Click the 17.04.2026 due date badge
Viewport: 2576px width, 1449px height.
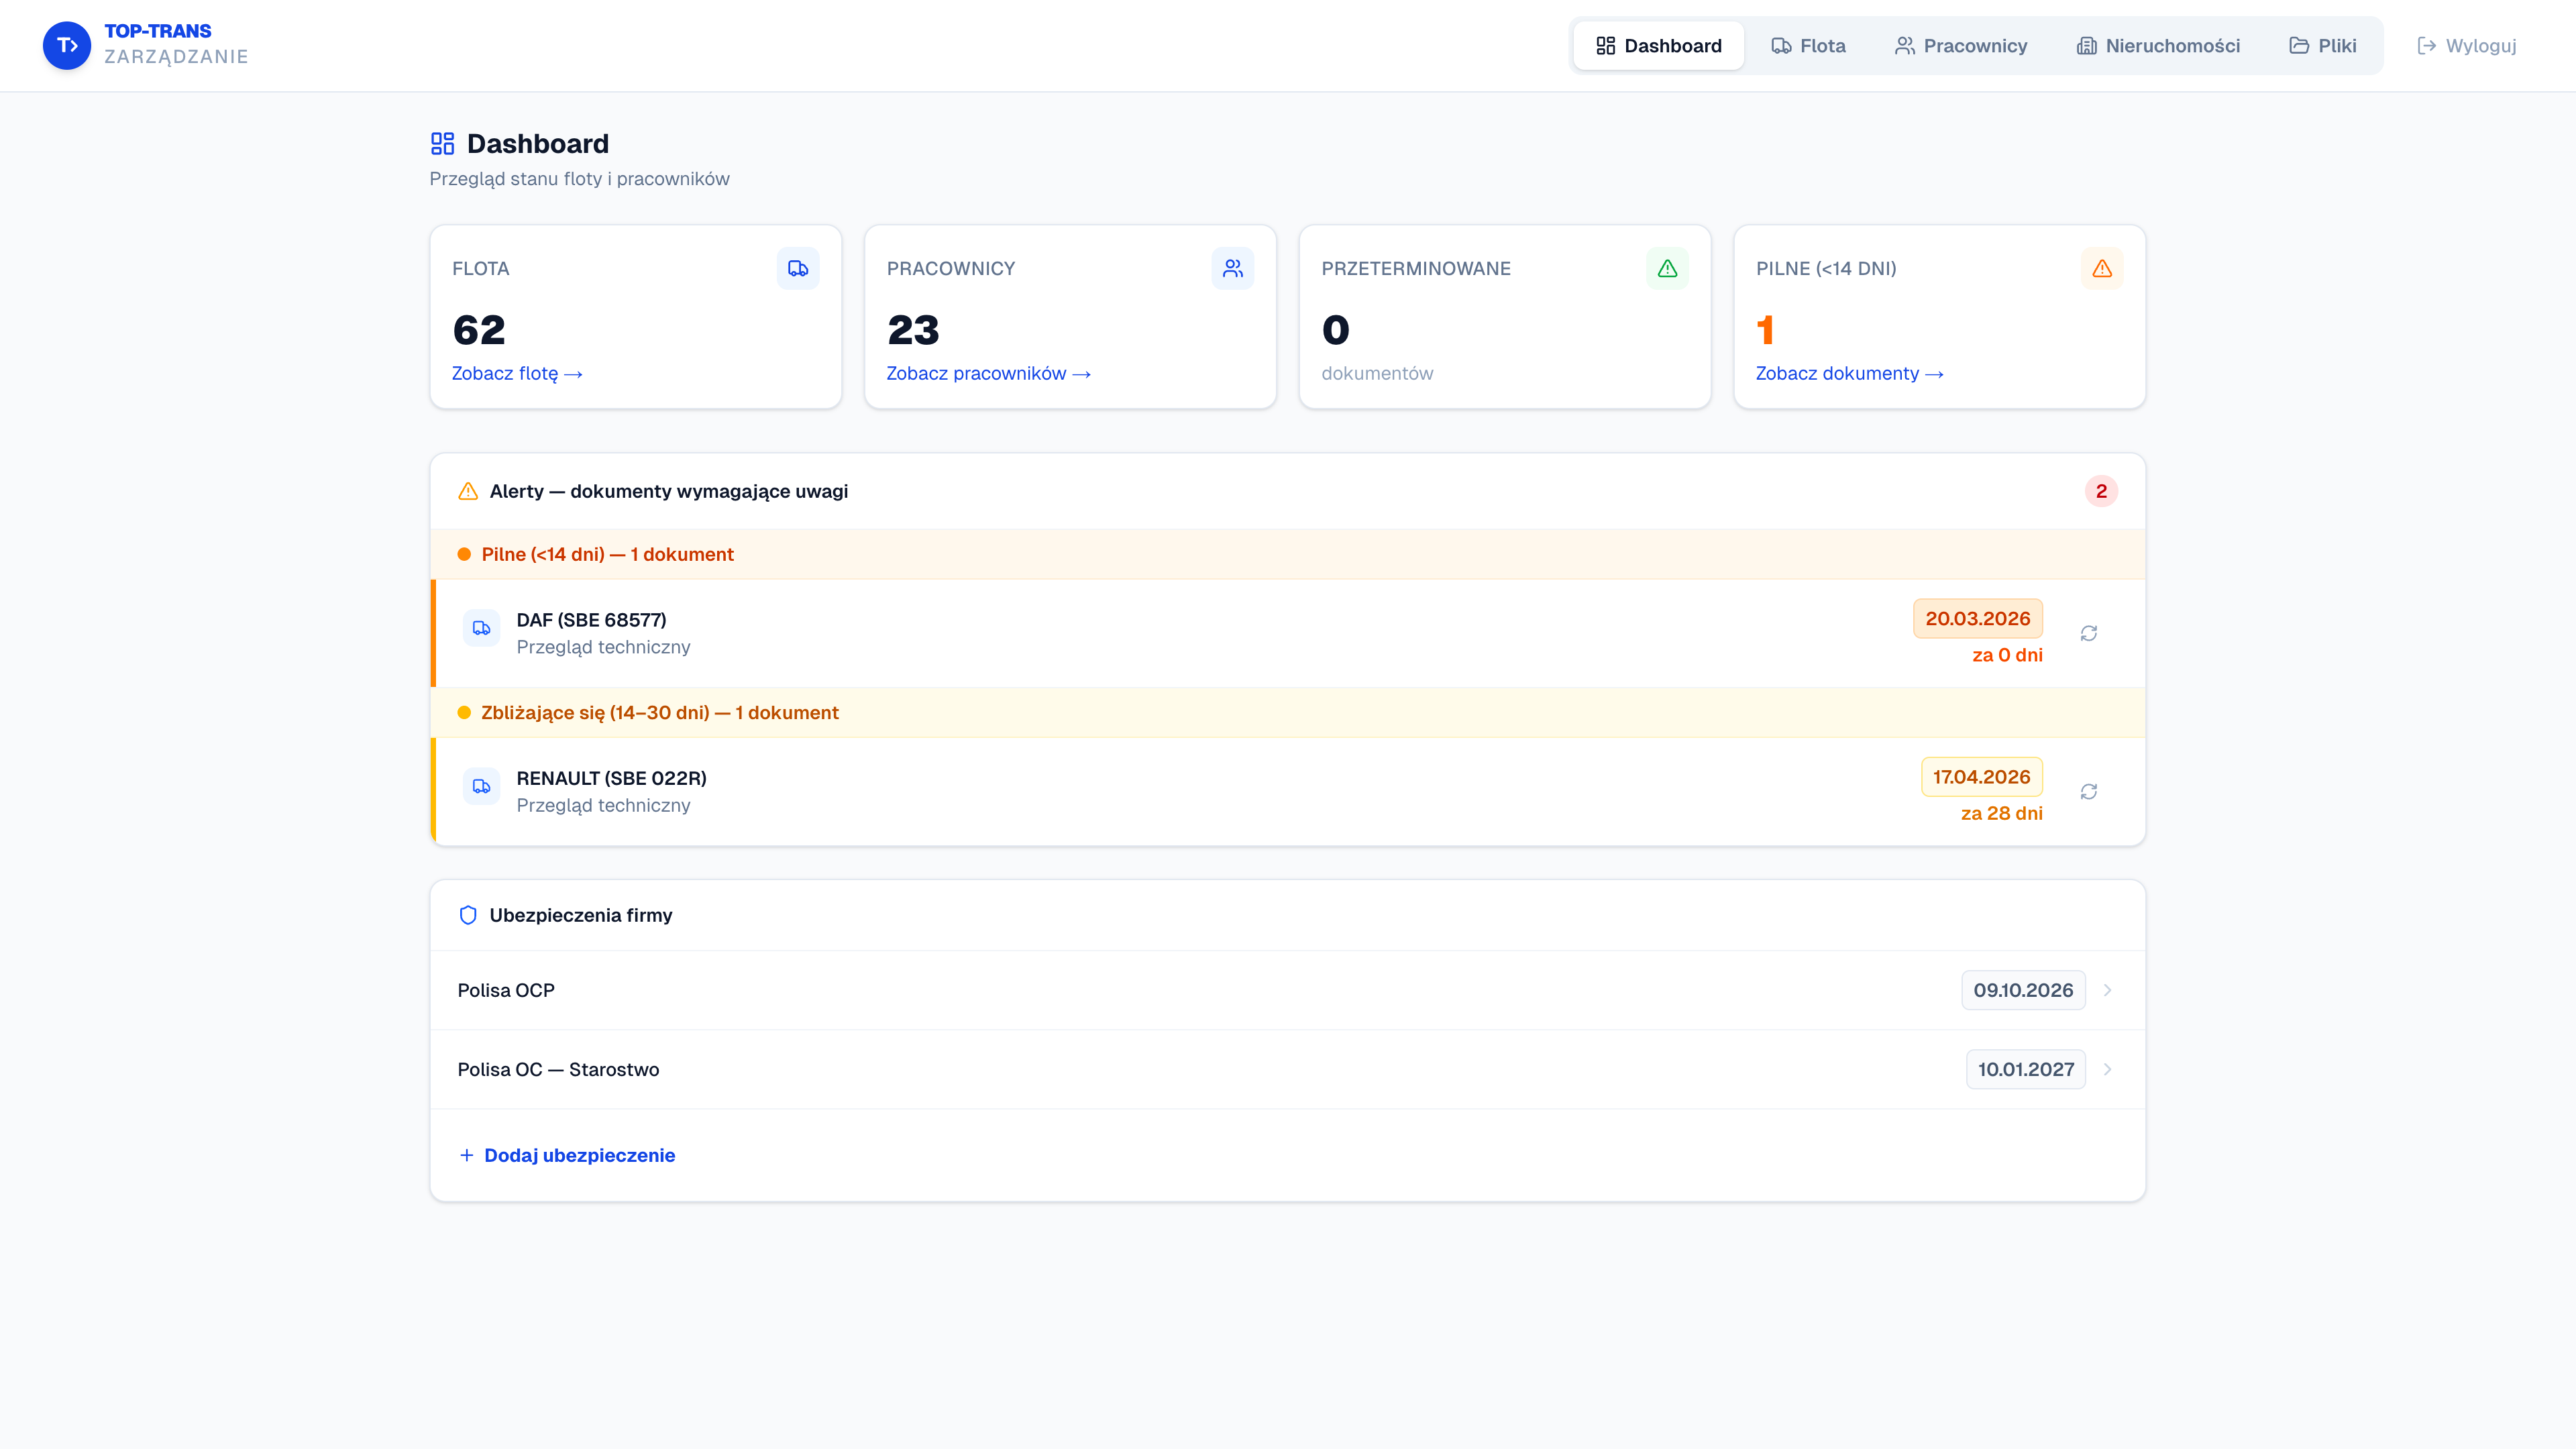(x=1981, y=777)
